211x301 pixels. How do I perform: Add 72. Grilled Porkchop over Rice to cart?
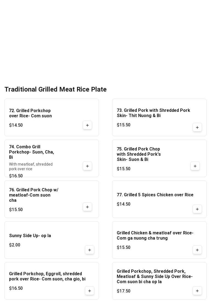tap(87, 125)
